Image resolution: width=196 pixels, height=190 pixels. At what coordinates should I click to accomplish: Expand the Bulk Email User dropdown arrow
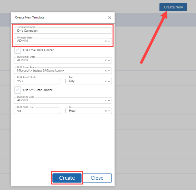point(109,61)
